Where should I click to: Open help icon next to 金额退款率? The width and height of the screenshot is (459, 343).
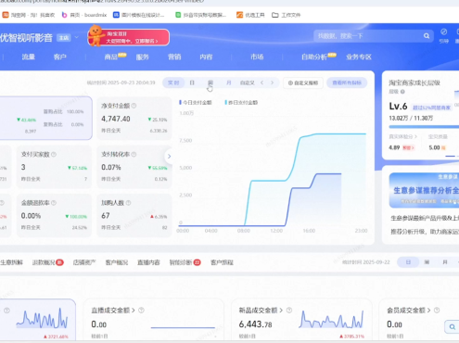tap(54, 203)
